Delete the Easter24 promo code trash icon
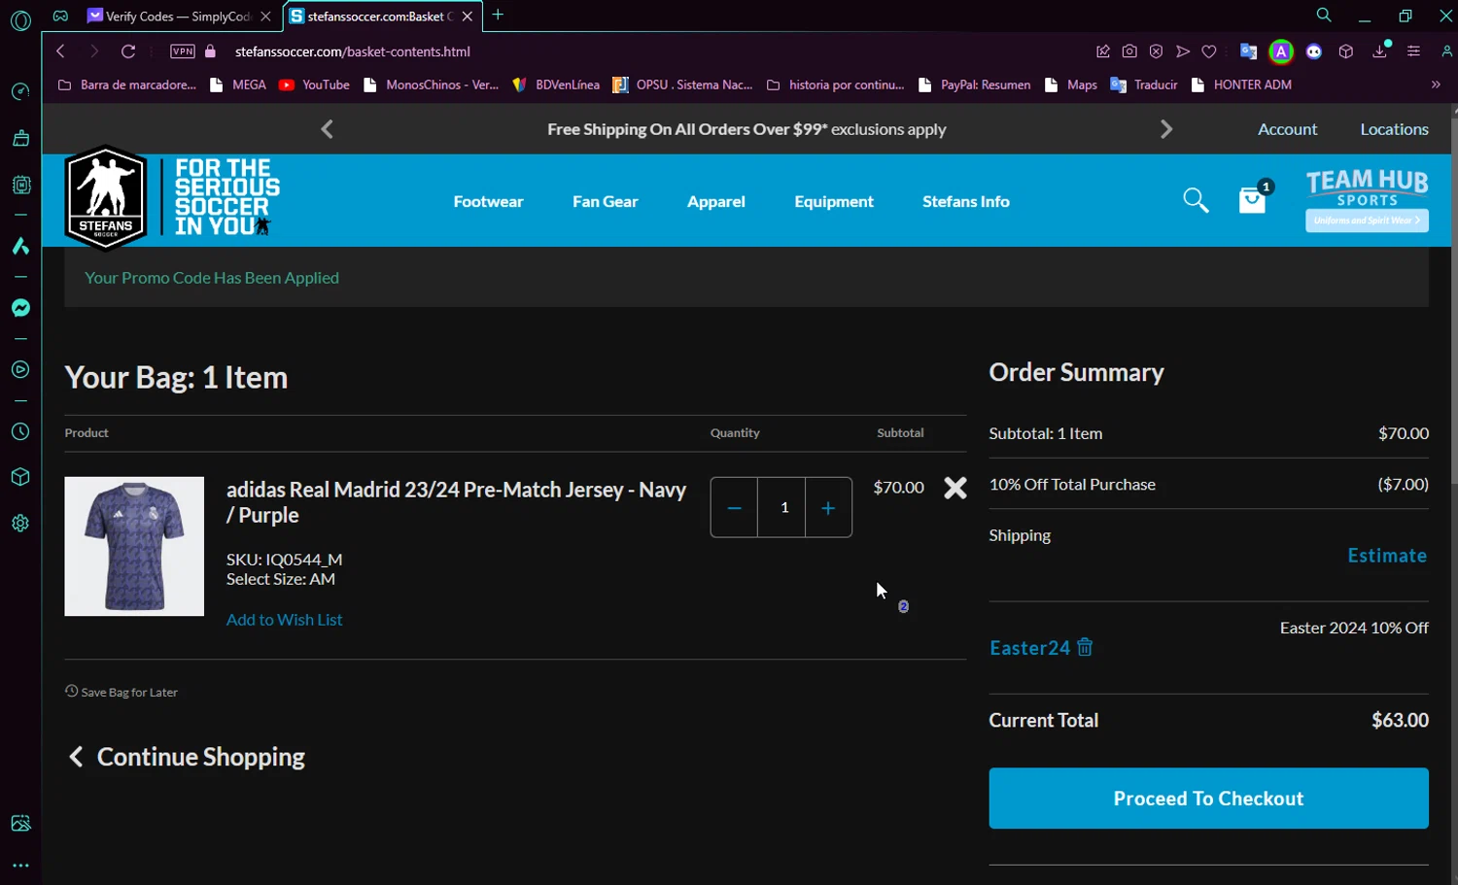Viewport: 1458px width, 885px height. point(1085,647)
